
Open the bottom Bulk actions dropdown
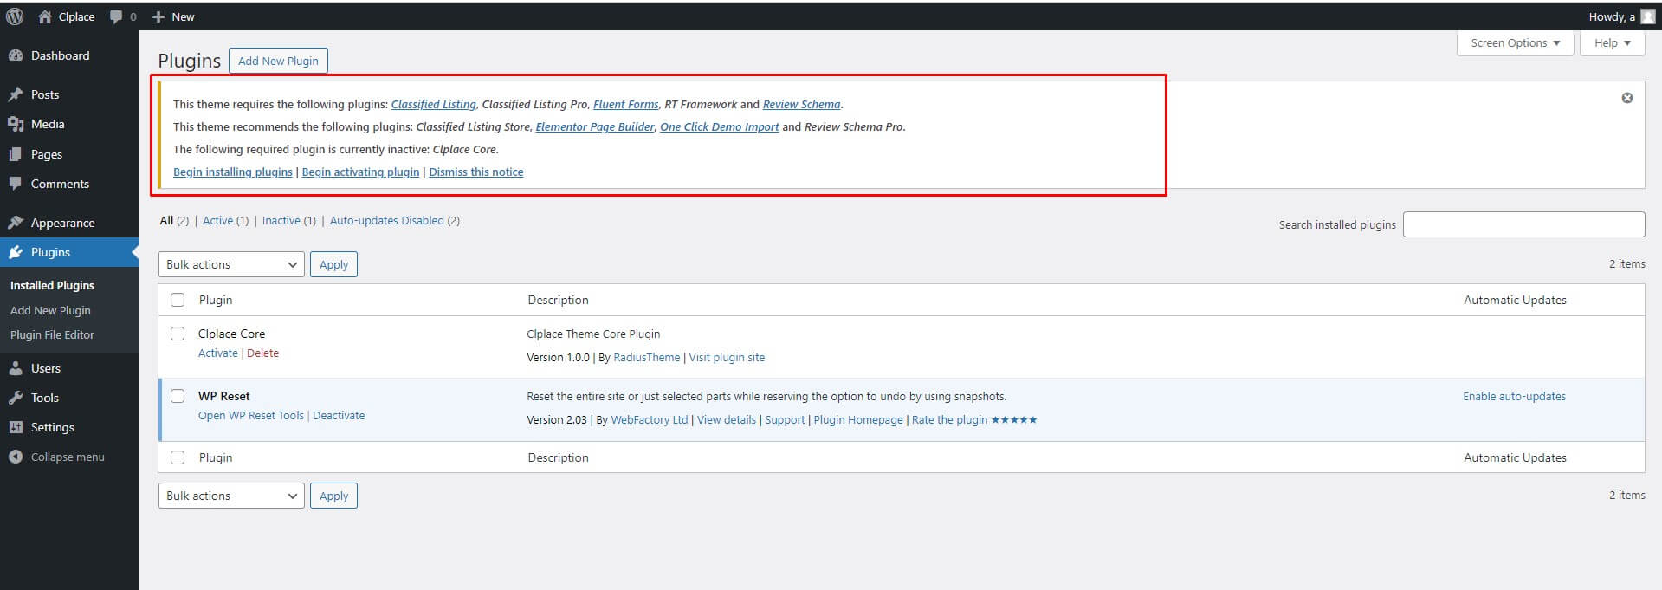[x=231, y=496]
